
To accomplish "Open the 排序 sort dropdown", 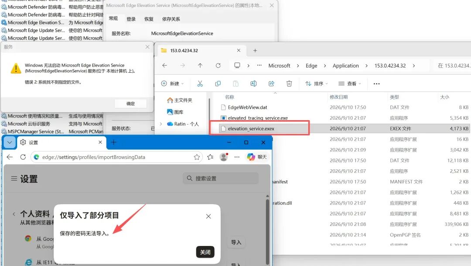I will click(317, 84).
